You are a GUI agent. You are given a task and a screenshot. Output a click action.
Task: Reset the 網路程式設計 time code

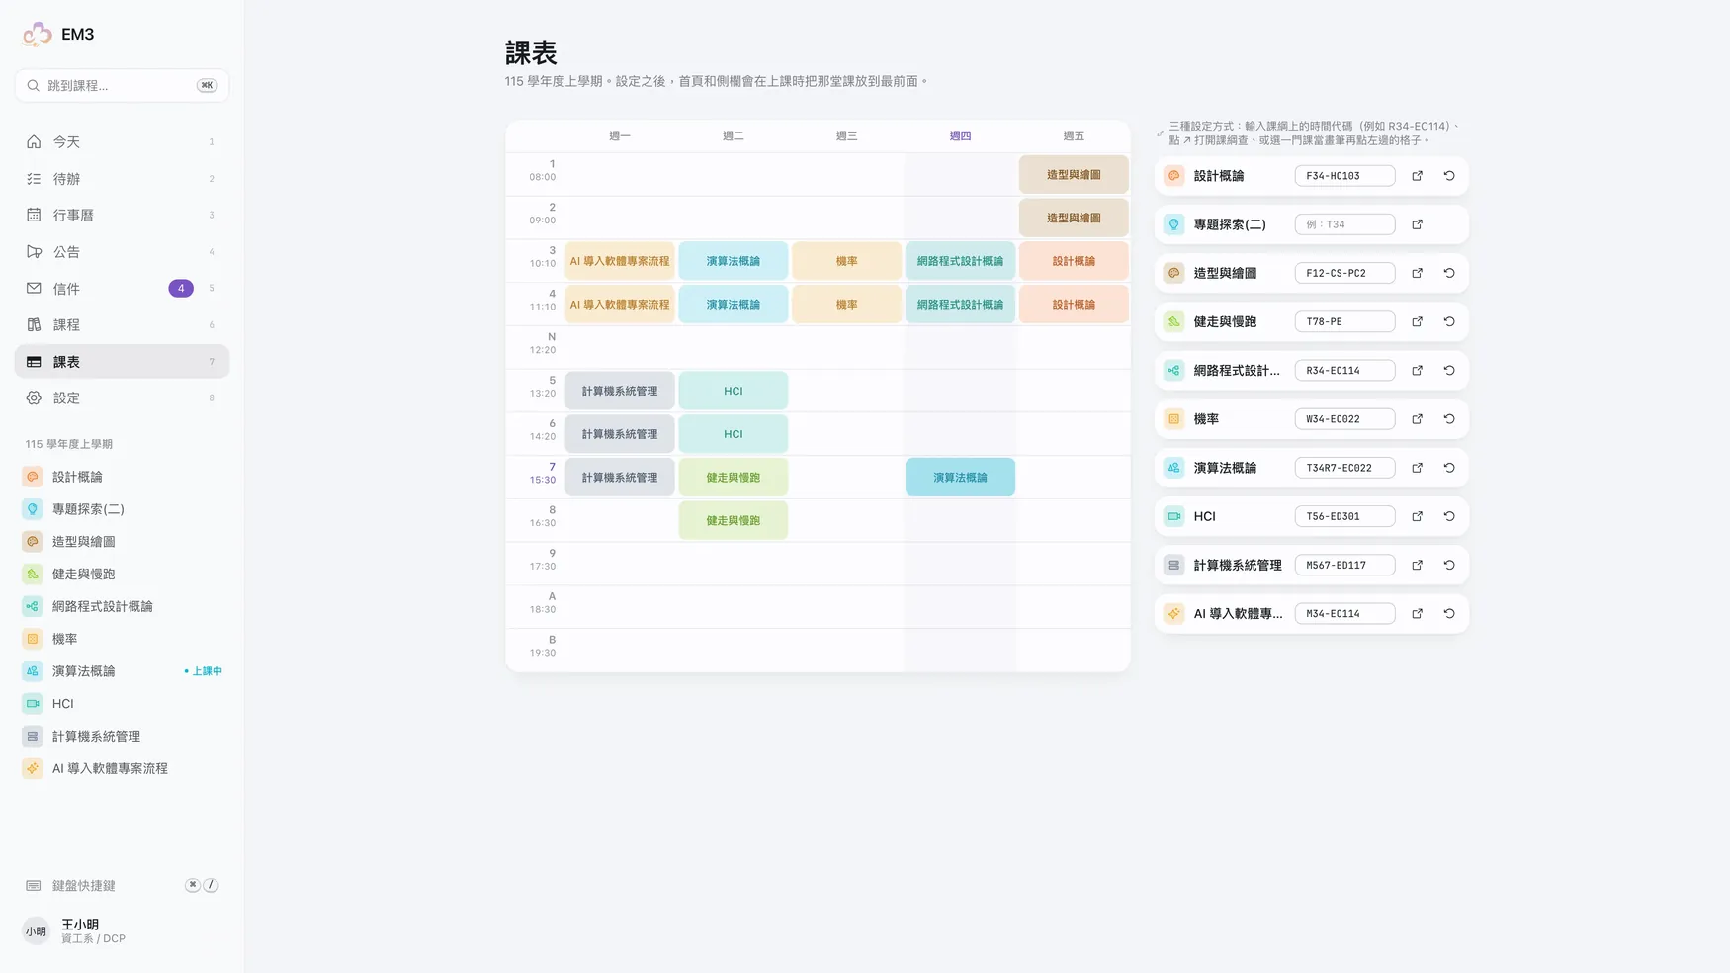[x=1449, y=370]
